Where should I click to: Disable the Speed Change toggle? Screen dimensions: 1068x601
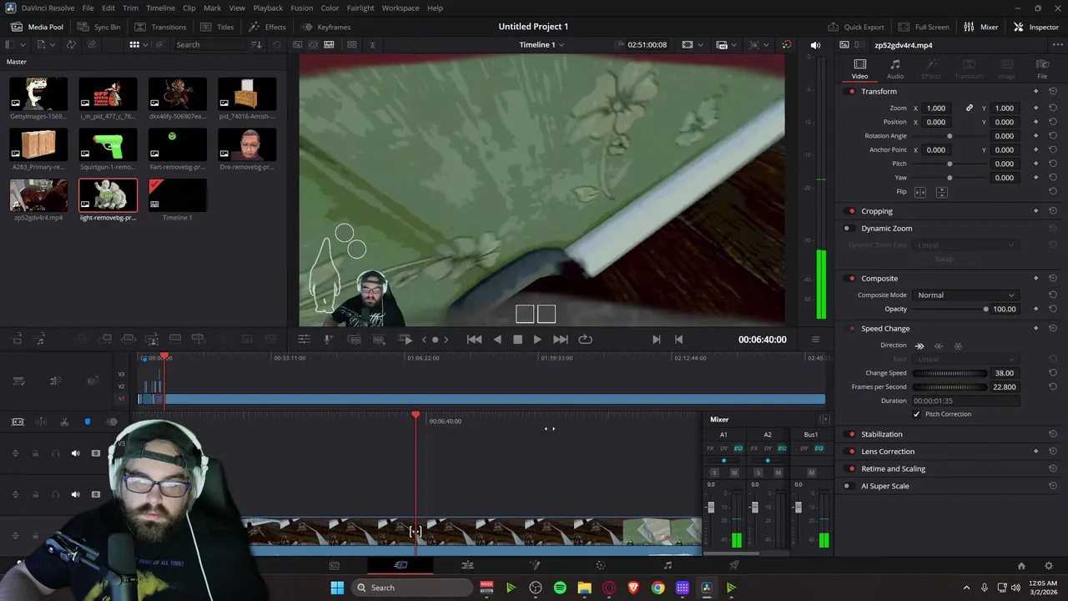pos(851,328)
